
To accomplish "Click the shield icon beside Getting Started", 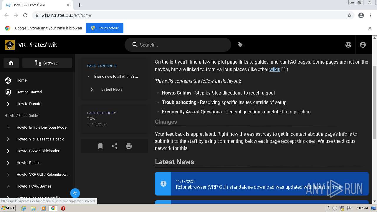I will (x=8, y=92).
